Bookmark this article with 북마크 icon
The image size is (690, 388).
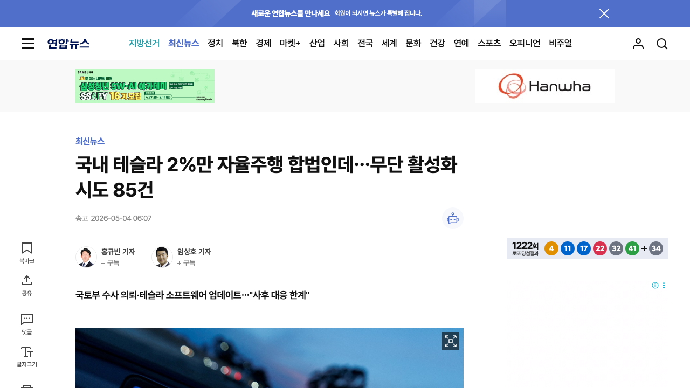point(27,253)
